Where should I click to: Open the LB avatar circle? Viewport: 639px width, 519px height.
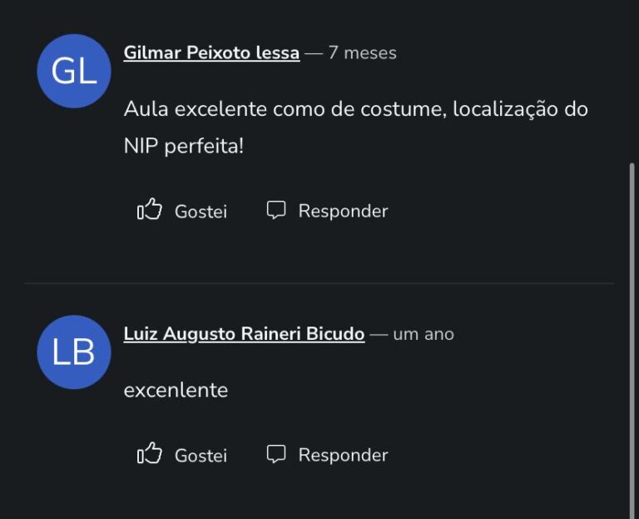[x=74, y=352]
